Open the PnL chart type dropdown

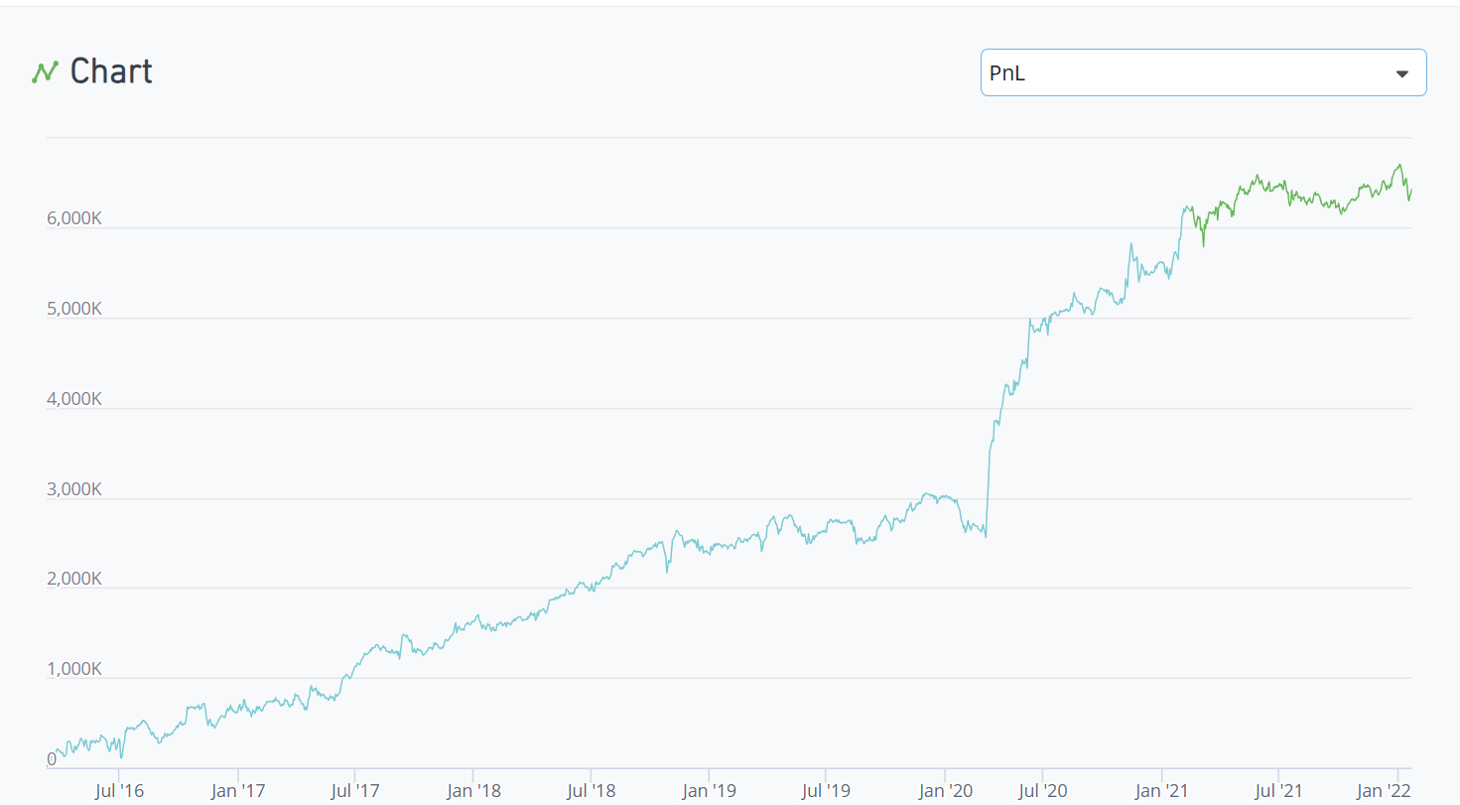1202,72
